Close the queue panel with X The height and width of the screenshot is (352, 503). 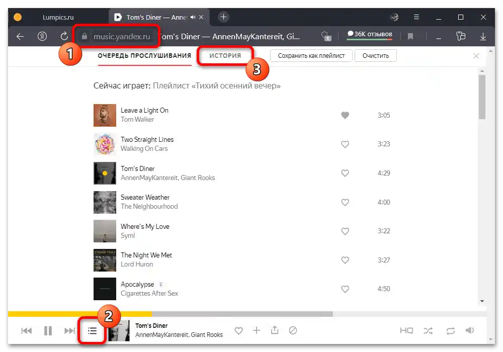tap(476, 56)
